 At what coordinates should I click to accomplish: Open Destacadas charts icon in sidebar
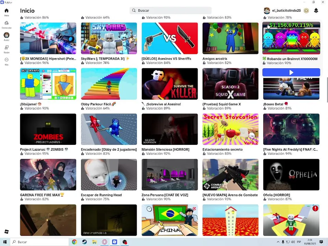pyautogui.click(x=7, y=23)
